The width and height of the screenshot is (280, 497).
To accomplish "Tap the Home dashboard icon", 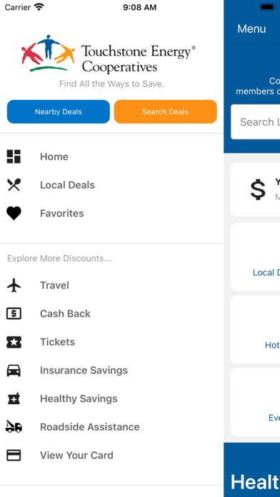I will pos(14,156).
